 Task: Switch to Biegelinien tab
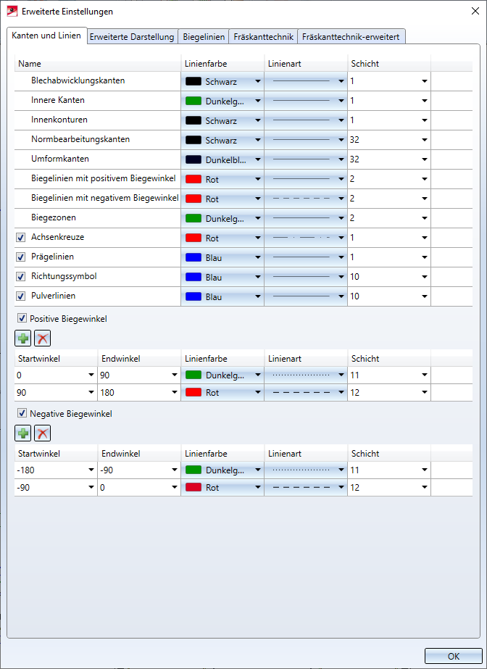[x=204, y=37]
